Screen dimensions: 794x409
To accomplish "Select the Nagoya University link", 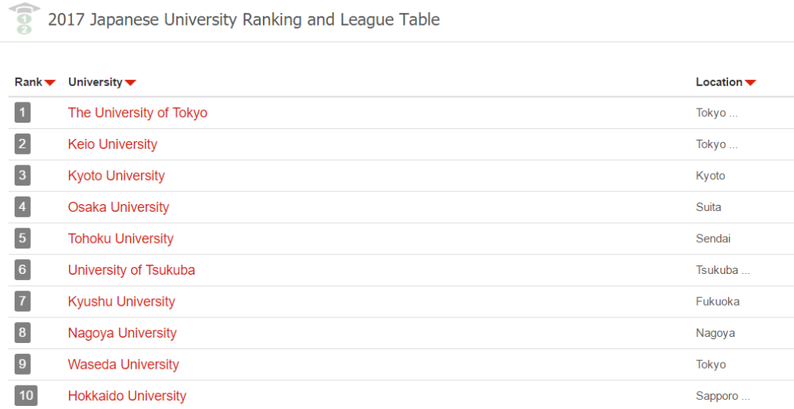I will pyautogui.click(x=123, y=332).
